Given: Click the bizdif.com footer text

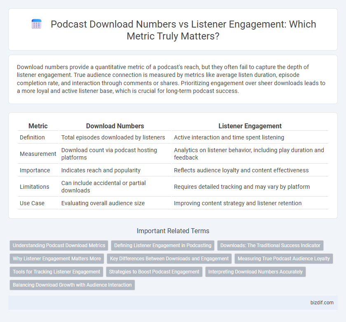Looking at the screenshot, I should point(322,303).
